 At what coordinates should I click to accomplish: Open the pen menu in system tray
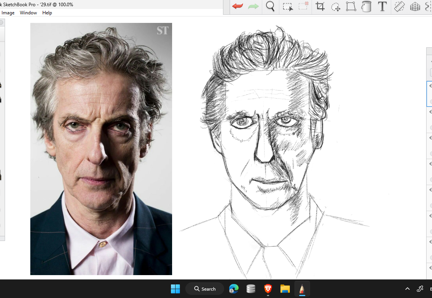click(x=420, y=289)
